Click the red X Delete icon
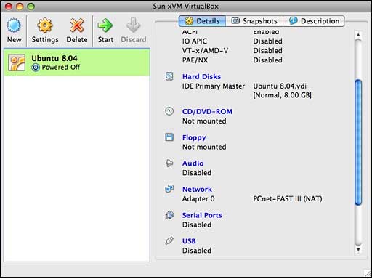The height and width of the screenshot is (279, 372). click(x=77, y=25)
